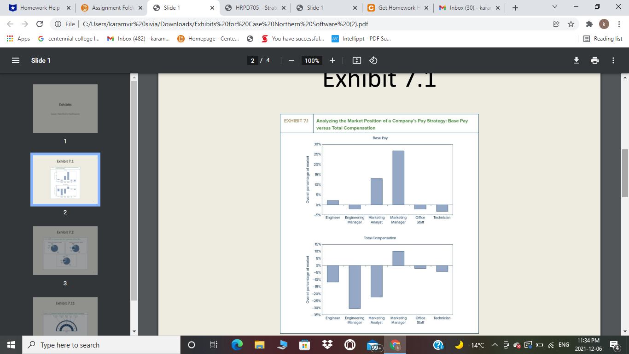Image resolution: width=629 pixels, height=354 pixels.
Task: Select page 1 Exhibits thumbnail
Action: coord(65,108)
